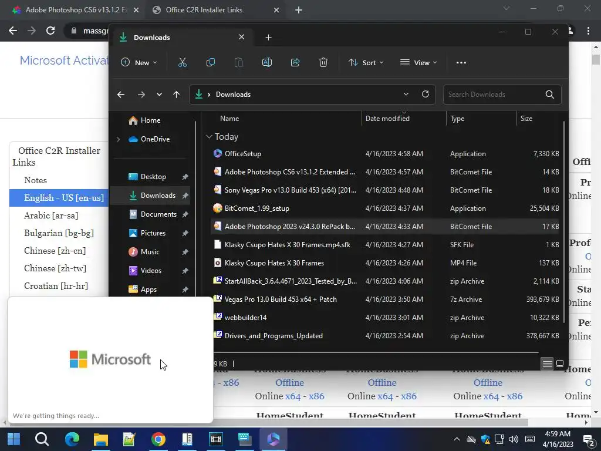Open a new Chrome tab
Image resolution: width=601 pixels, height=451 pixels.
[299, 10]
